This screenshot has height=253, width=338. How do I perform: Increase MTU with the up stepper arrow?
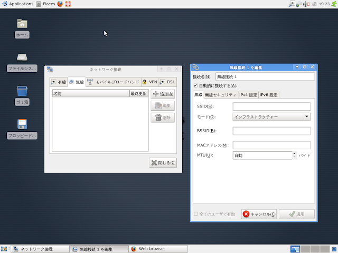pos(294,153)
